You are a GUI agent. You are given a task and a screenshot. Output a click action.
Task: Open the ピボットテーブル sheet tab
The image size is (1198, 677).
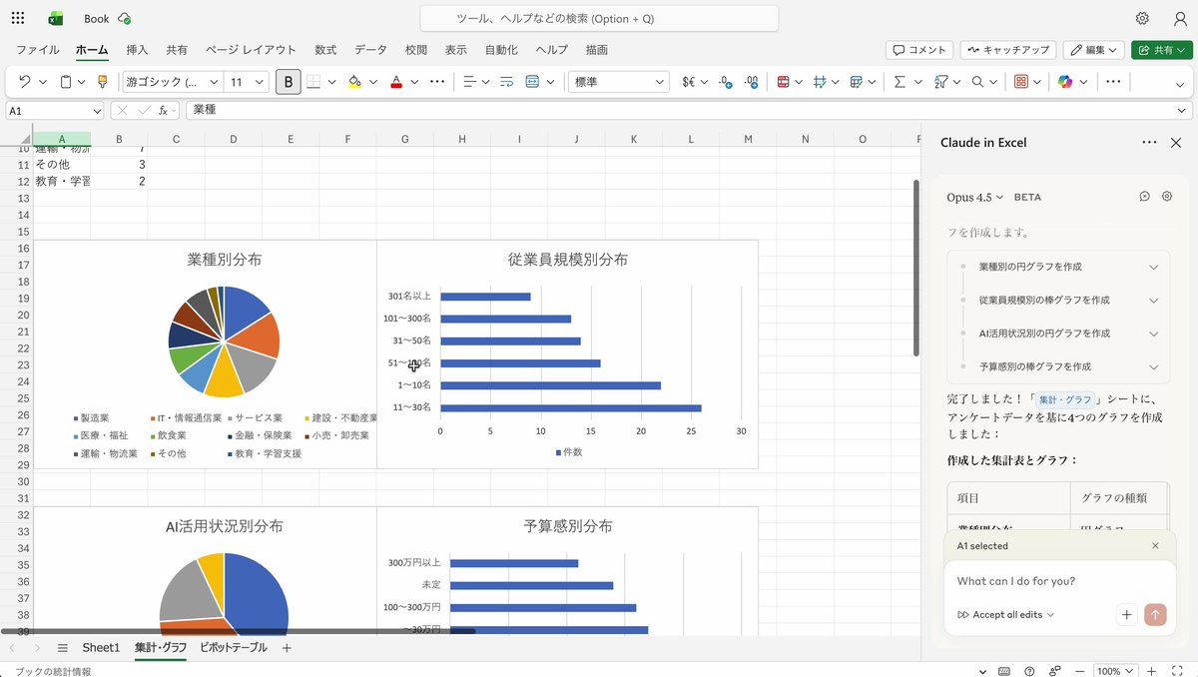pyautogui.click(x=232, y=647)
